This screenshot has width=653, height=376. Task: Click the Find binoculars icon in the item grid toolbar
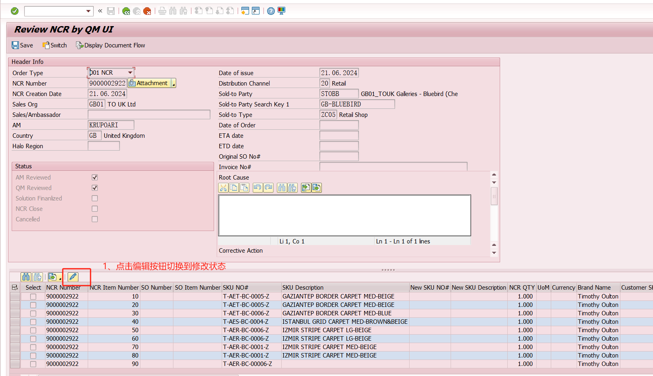pos(26,277)
